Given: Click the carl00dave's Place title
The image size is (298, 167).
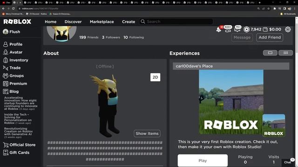Looking at the screenshot, I should click(194, 66).
